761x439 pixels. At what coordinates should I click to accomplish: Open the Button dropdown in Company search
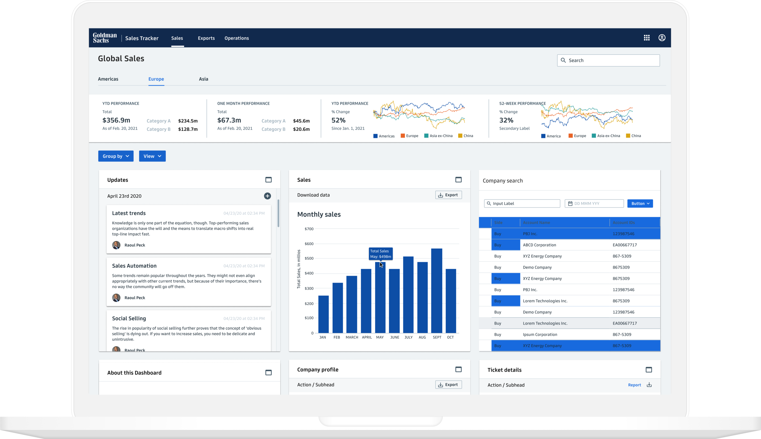[640, 203]
